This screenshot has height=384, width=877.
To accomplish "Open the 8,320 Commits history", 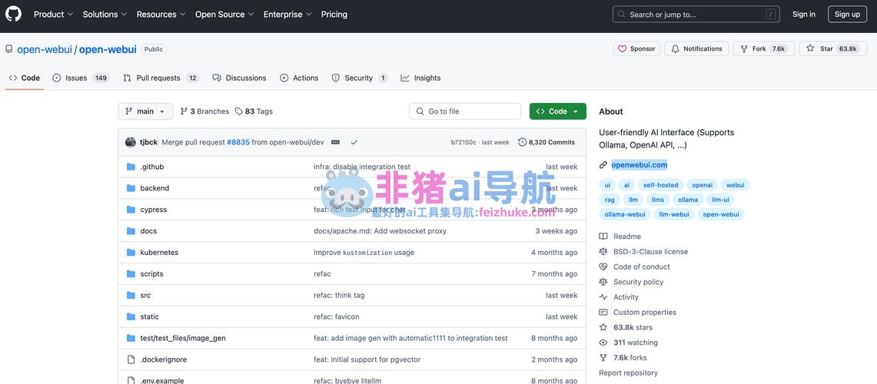I will [x=546, y=143].
